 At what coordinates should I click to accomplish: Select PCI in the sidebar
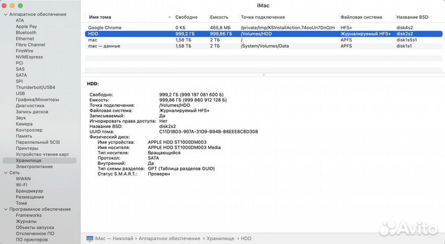click(19, 63)
